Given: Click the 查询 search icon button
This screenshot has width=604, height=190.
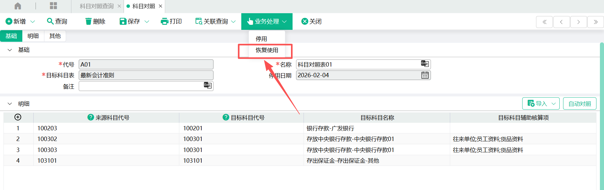Looking at the screenshot, I should pos(50,21).
